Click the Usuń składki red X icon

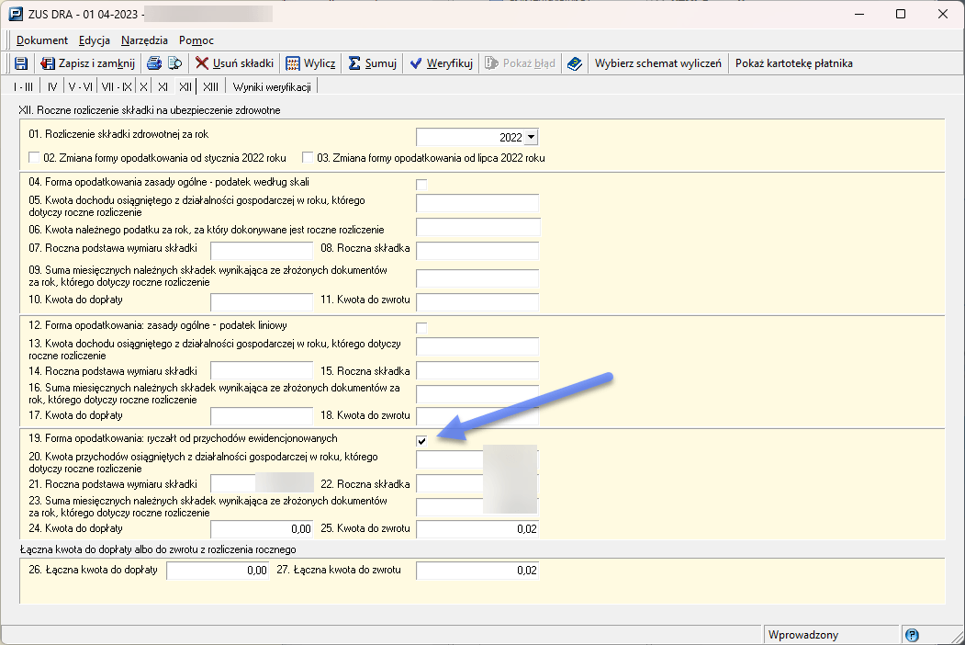[x=203, y=63]
